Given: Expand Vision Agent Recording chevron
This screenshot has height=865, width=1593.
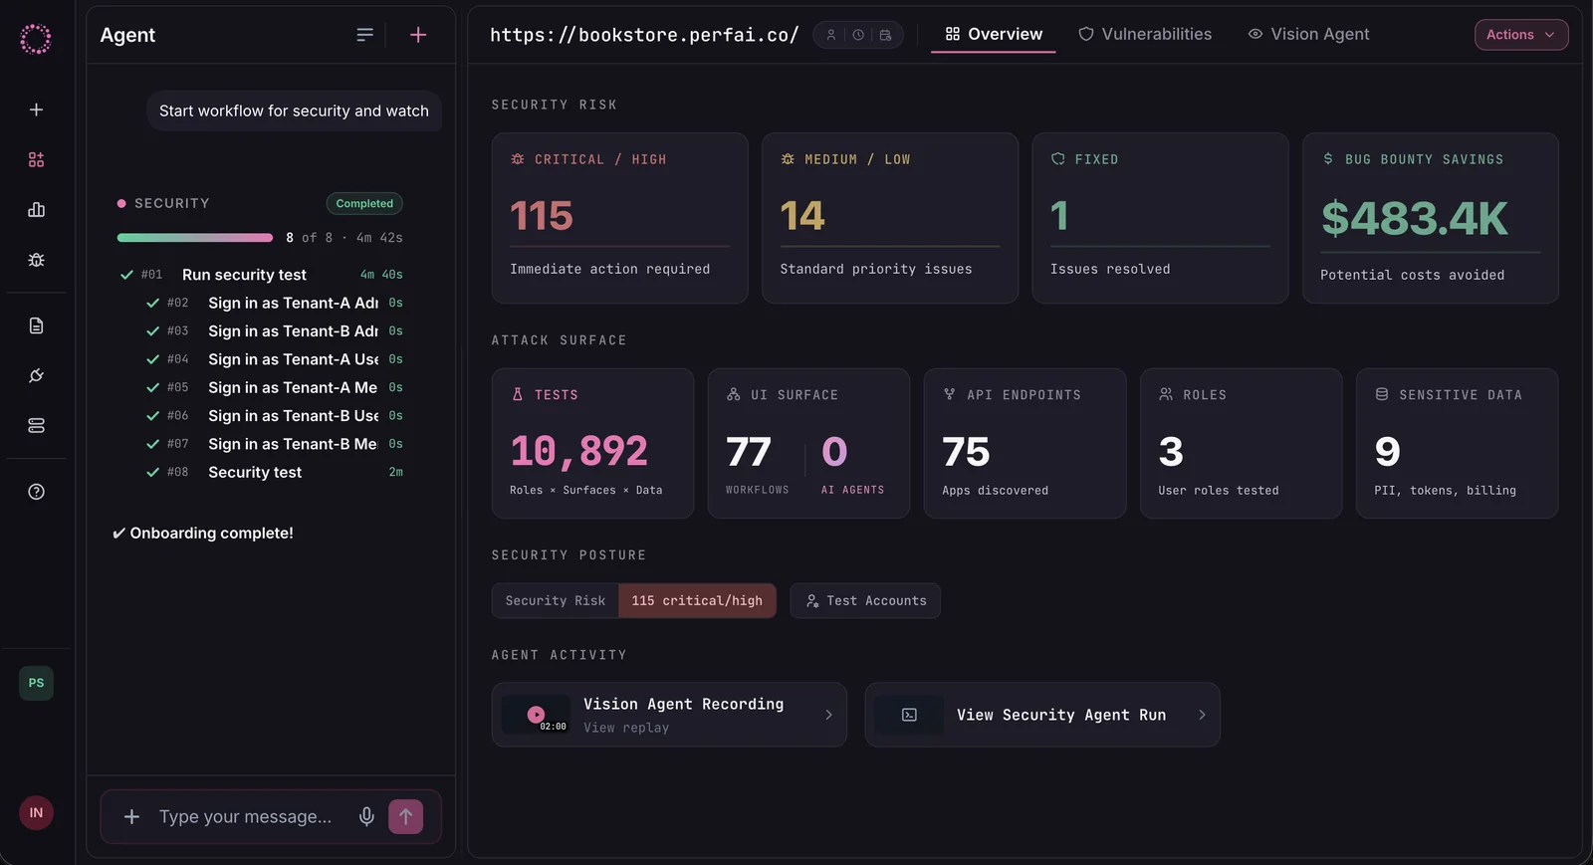Looking at the screenshot, I should [828, 715].
